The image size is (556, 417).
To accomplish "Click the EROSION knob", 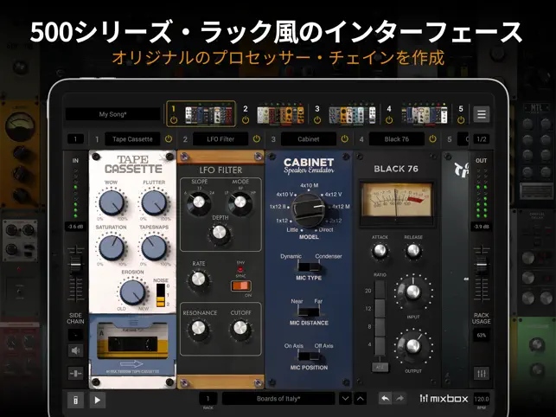I will [132, 292].
